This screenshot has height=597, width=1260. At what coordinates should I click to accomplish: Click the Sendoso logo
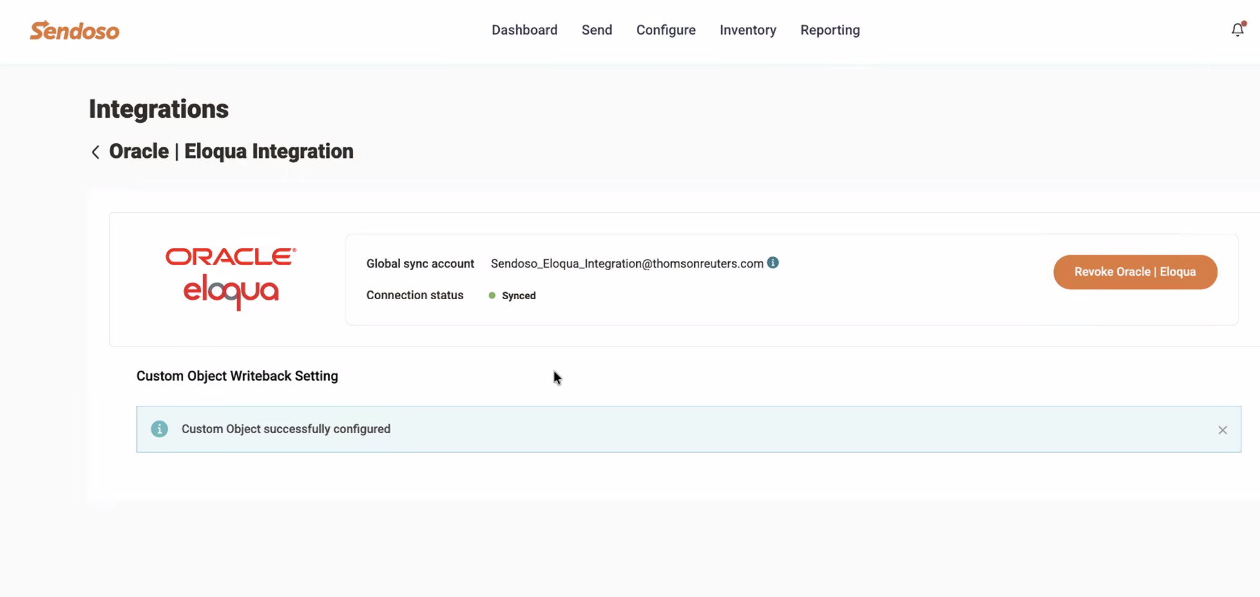(x=75, y=30)
